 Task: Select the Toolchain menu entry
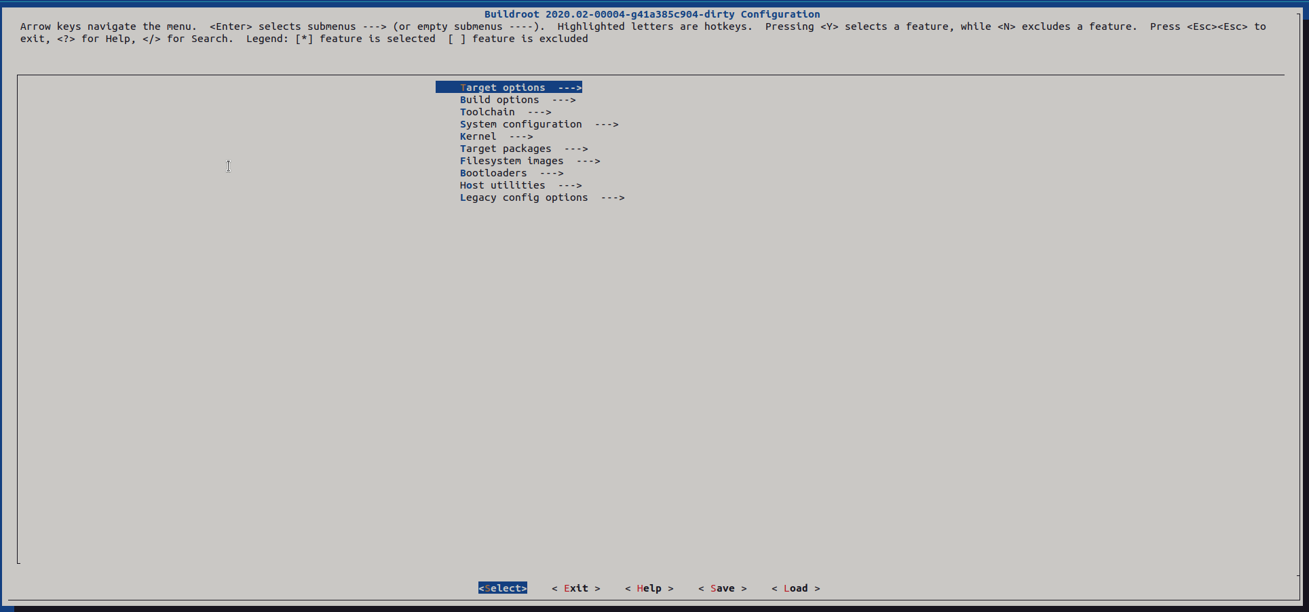coord(506,112)
